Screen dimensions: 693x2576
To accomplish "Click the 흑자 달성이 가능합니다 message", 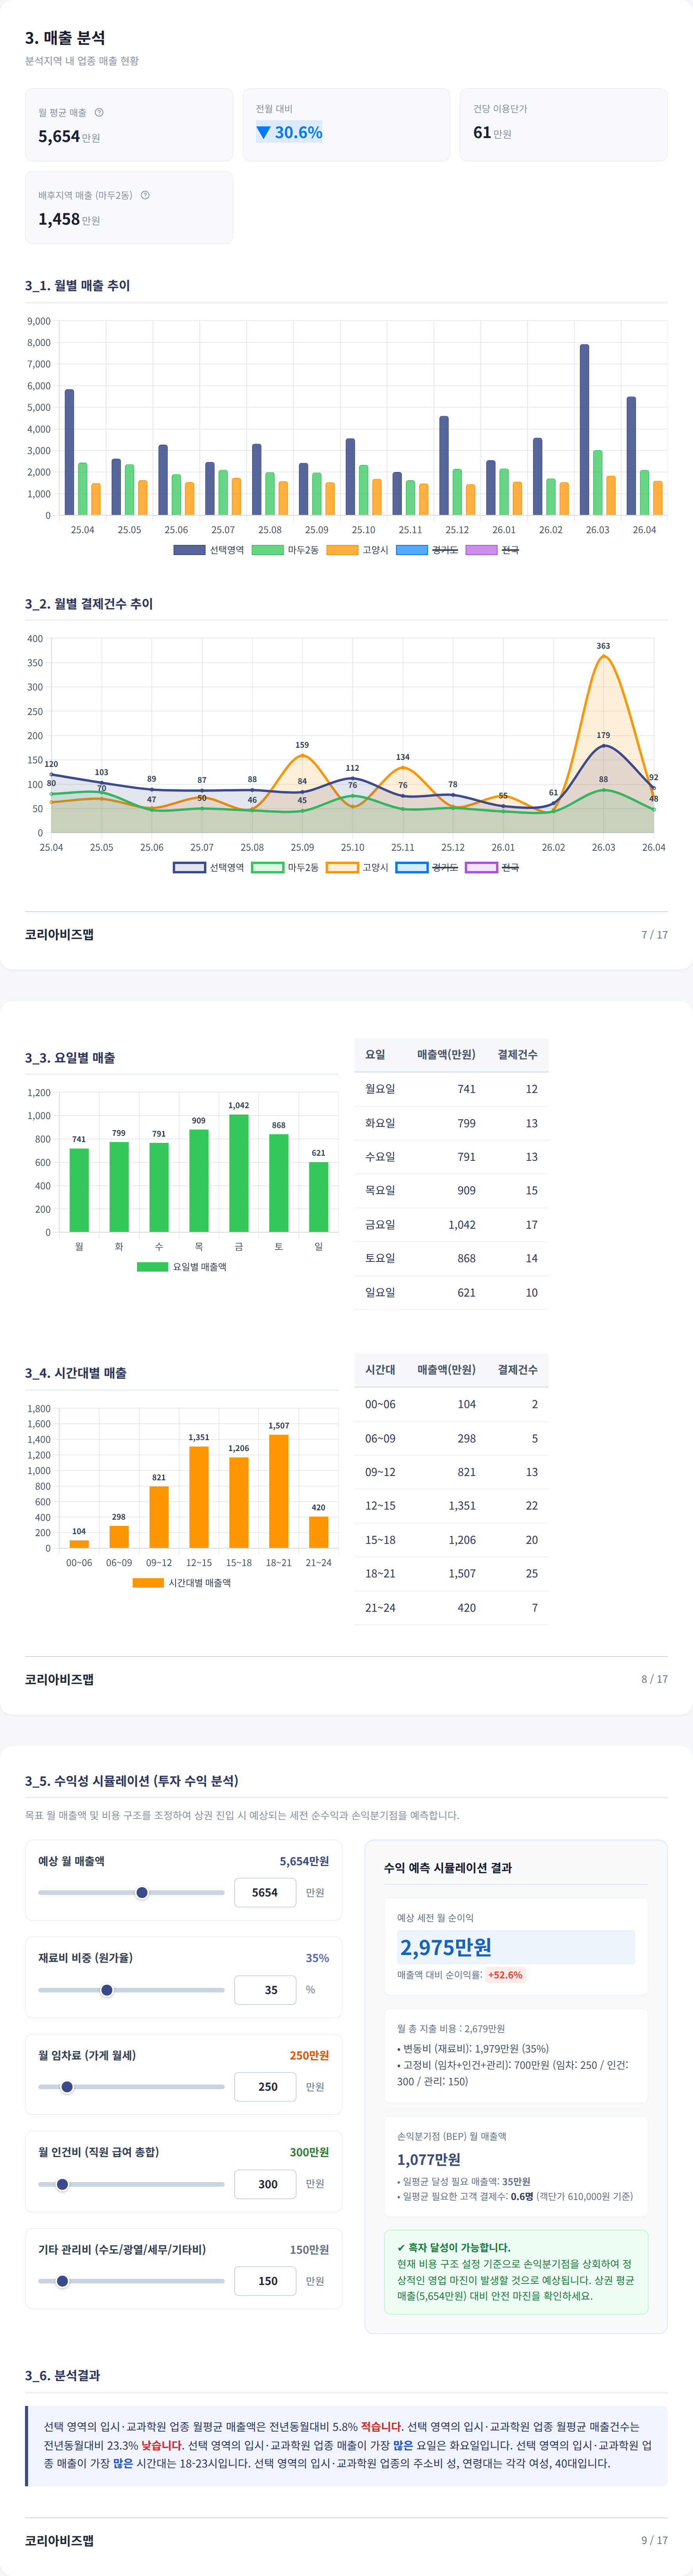I will 454,2247.
